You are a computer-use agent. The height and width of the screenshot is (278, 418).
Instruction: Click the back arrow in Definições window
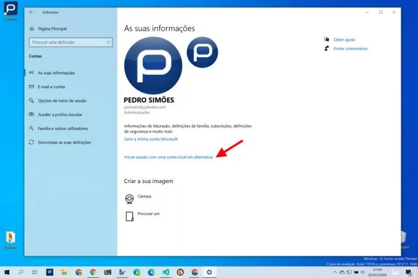click(31, 12)
